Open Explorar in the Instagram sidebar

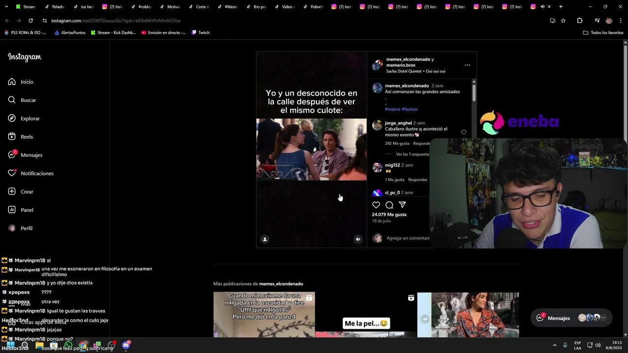click(24, 118)
